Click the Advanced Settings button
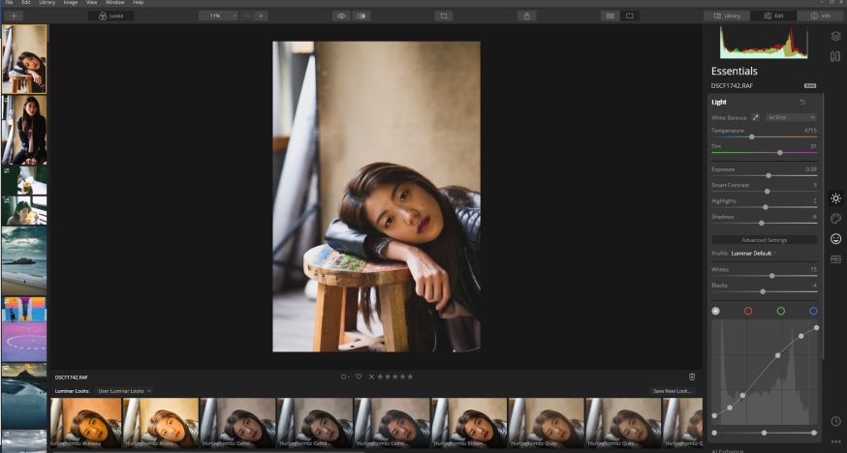The height and width of the screenshot is (453, 847). 764,239
